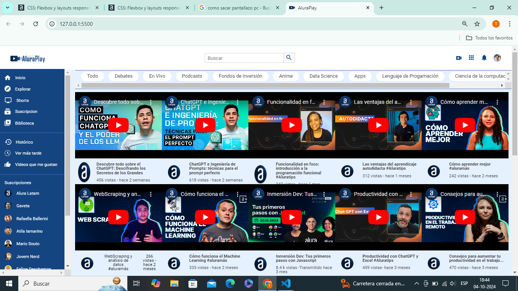Click the Ver más tarde clock icon

8,153
